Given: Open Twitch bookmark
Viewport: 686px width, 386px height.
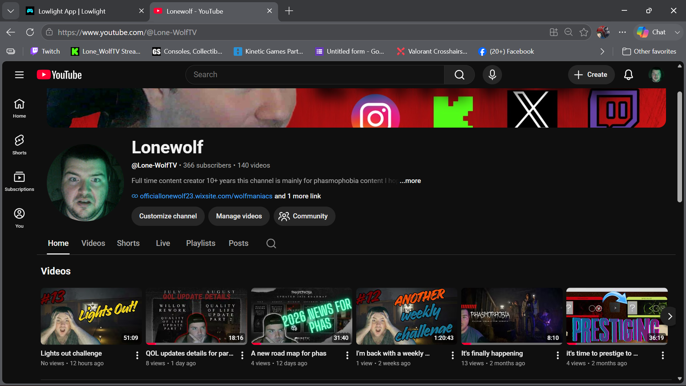Looking at the screenshot, I should 45,51.
